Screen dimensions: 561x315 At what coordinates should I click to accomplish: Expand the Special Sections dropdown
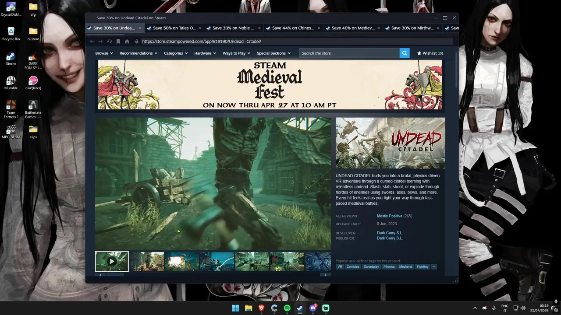tap(273, 53)
